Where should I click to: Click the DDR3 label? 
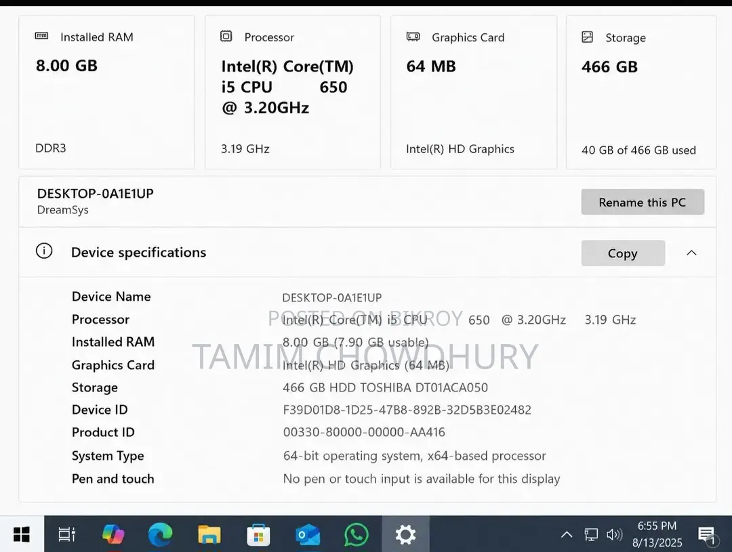pyautogui.click(x=51, y=148)
